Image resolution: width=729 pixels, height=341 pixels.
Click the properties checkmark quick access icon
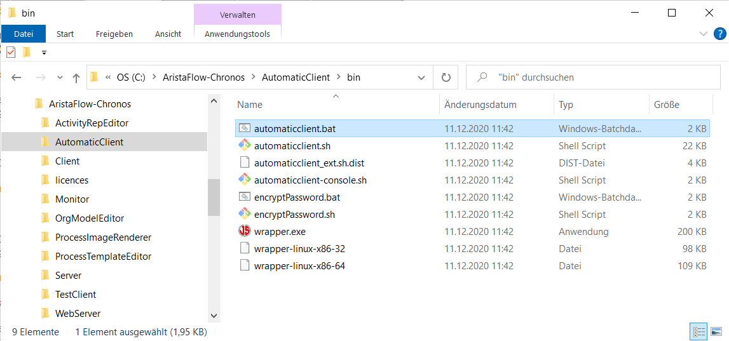(11, 52)
